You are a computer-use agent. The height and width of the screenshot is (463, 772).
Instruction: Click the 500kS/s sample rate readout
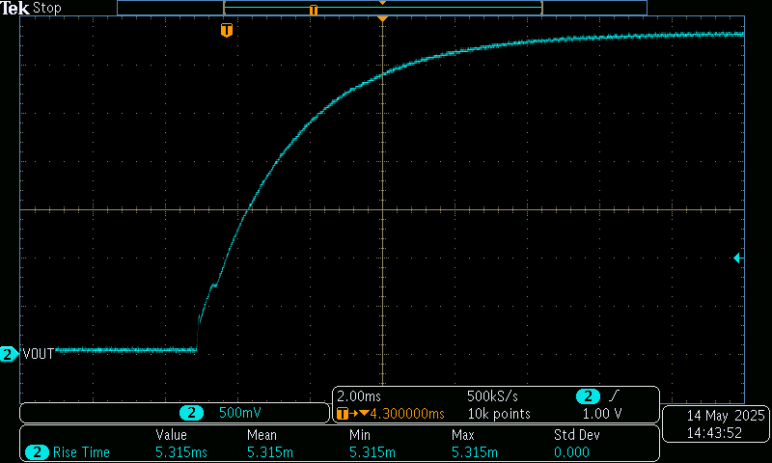point(492,396)
